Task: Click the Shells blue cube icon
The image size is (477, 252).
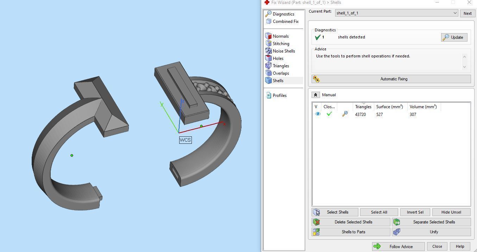Action: click(x=268, y=81)
